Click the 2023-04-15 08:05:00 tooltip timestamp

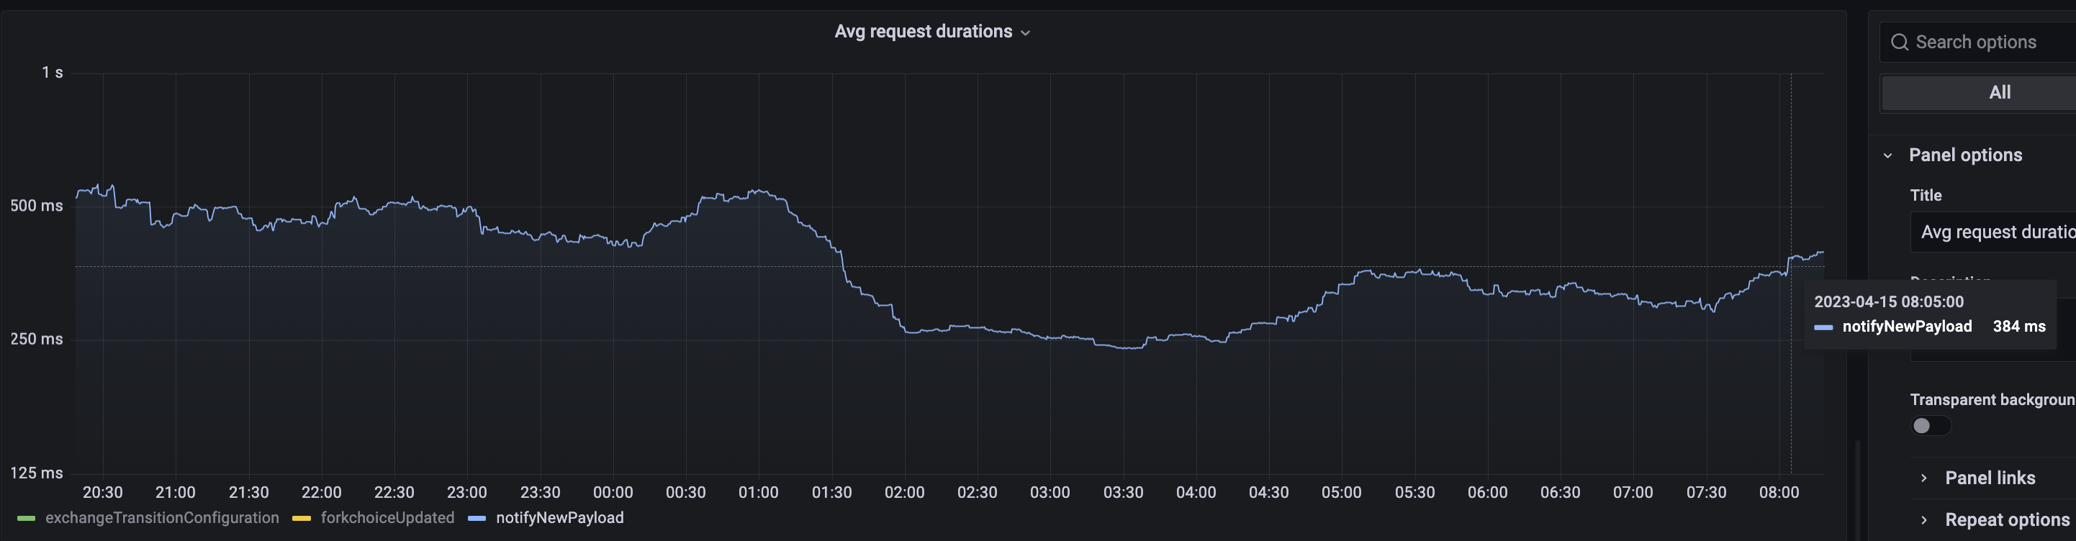tap(1889, 302)
